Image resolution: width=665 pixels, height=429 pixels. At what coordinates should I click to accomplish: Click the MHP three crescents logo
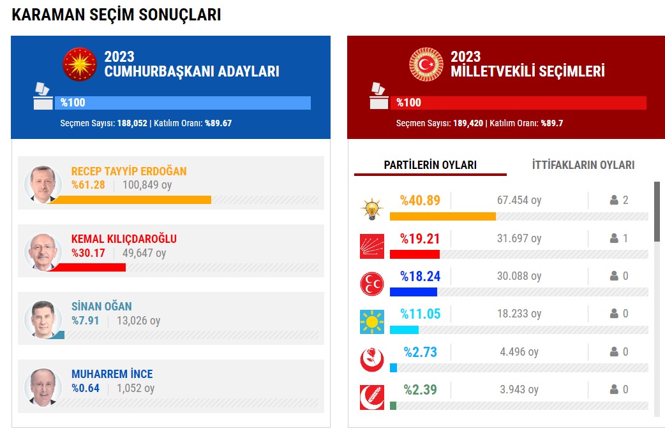pyautogui.click(x=371, y=284)
